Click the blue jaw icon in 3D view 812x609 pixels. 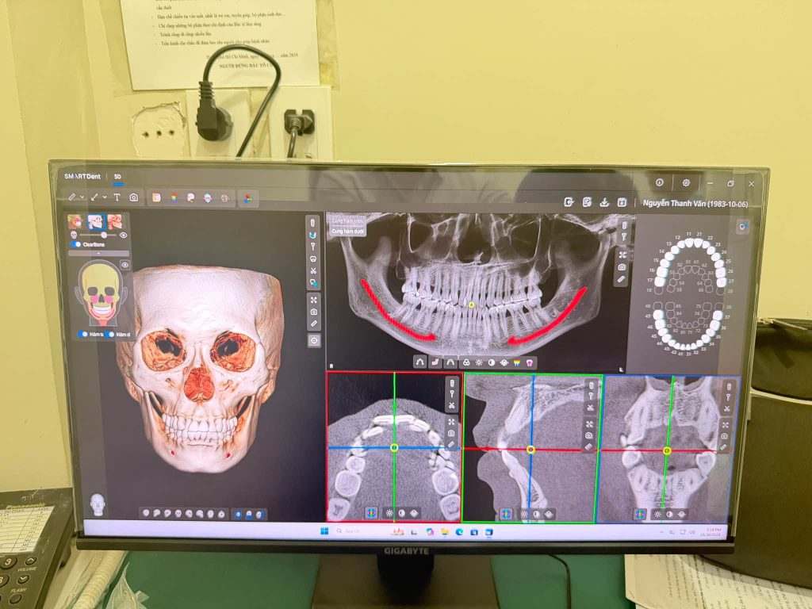(x=312, y=235)
